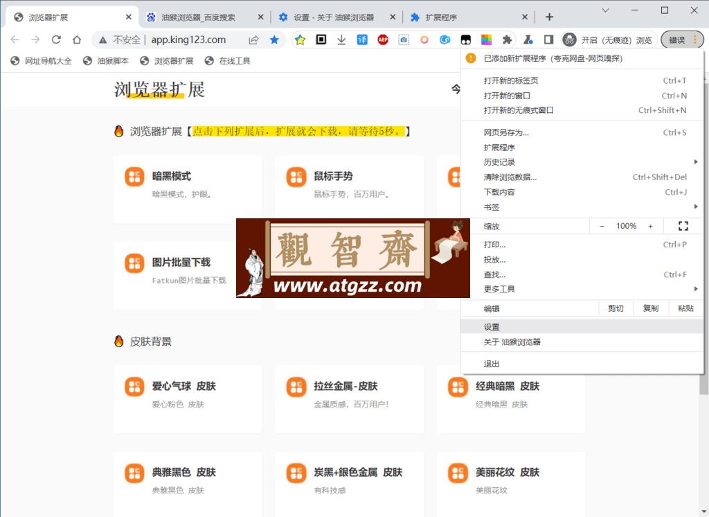Open the yellow star favorites extension

(300, 40)
